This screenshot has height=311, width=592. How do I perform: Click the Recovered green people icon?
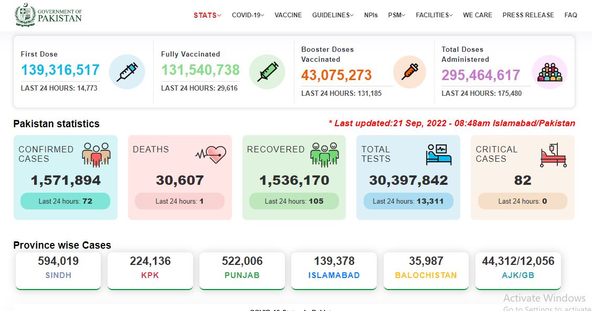[324, 155]
